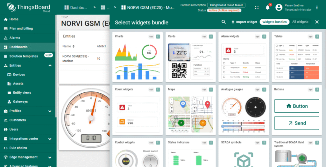Switch to the All widgets tab
326x167 pixels.
(300, 22)
